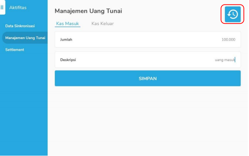Screen dimensions: 249x156
Task: Click the Deskripsi field label
Action: click(x=68, y=60)
